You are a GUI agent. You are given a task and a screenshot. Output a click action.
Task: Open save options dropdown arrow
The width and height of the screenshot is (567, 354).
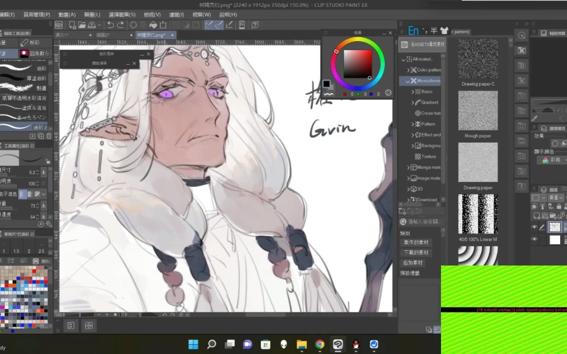click(99, 25)
